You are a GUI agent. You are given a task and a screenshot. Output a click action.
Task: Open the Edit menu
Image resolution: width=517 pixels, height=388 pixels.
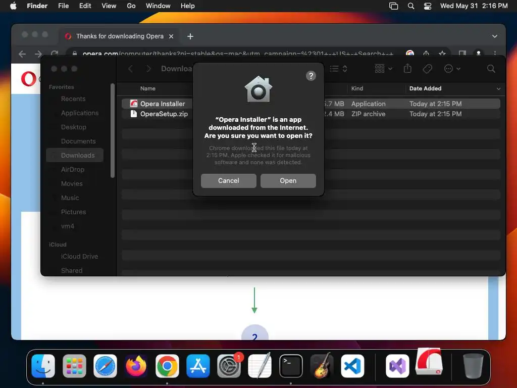tap(85, 6)
